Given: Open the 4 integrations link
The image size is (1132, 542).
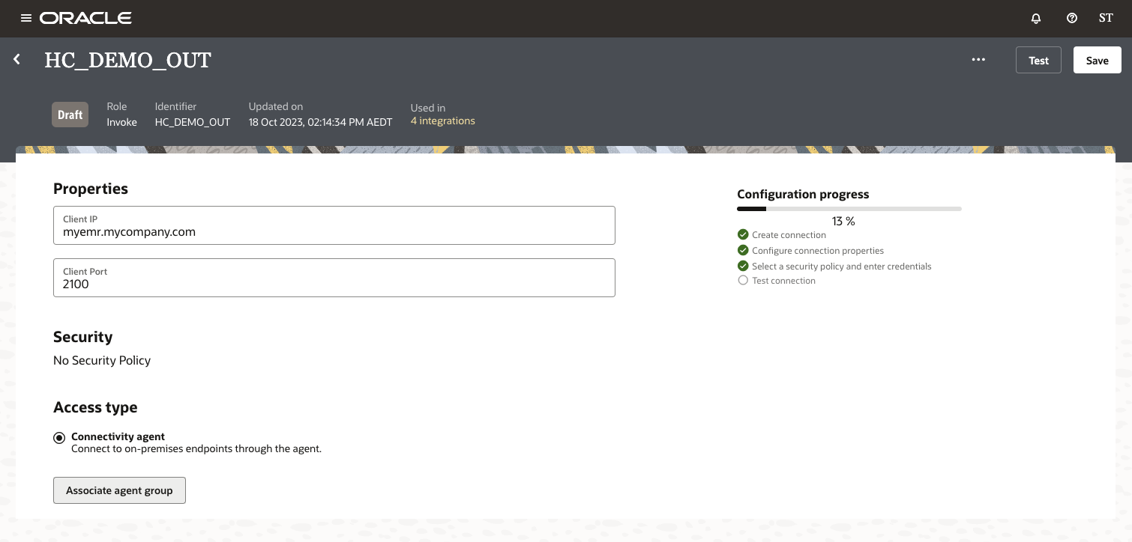Looking at the screenshot, I should pyautogui.click(x=443, y=121).
